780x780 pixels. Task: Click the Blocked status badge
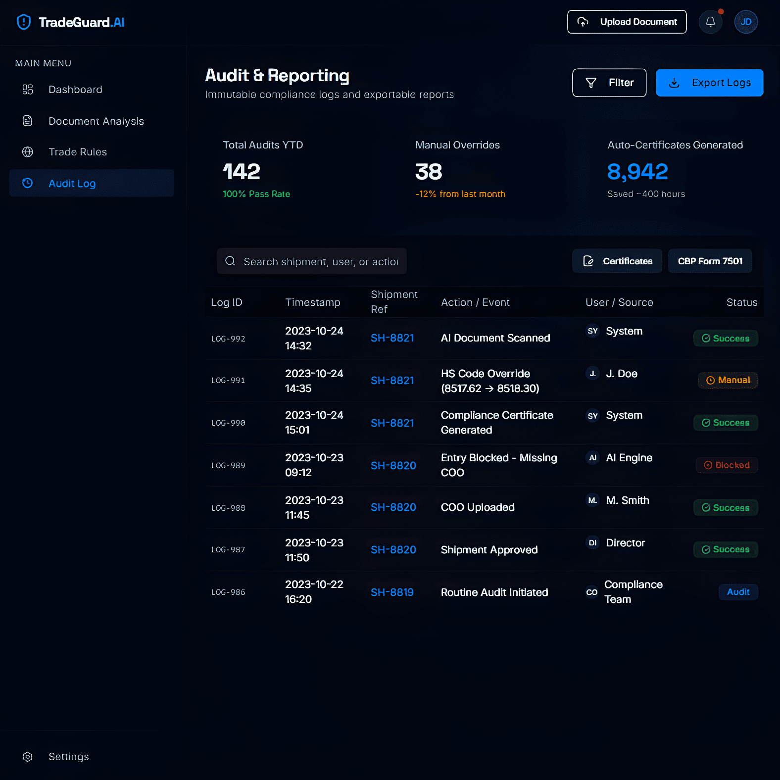(727, 465)
